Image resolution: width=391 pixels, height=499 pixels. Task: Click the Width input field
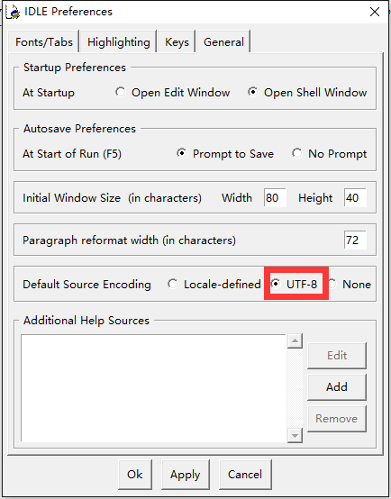coord(275,197)
